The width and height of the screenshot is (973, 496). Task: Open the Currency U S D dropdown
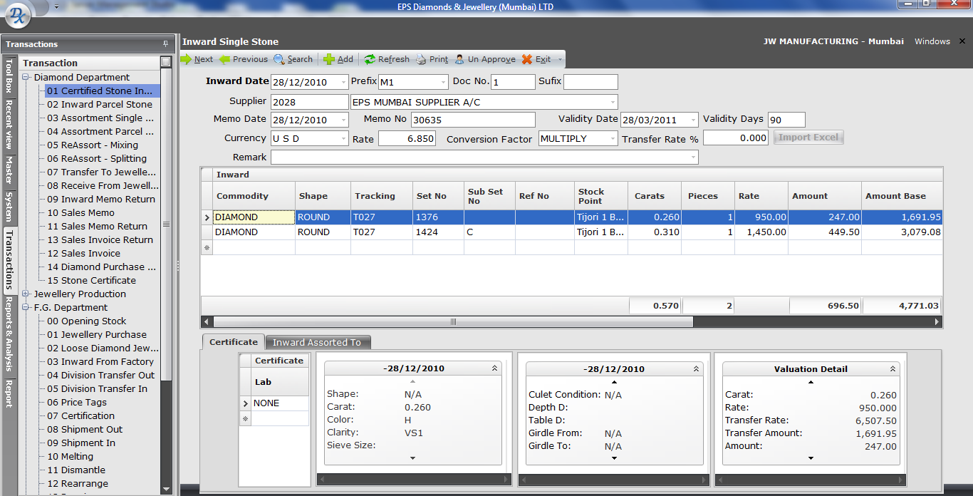[x=344, y=138]
